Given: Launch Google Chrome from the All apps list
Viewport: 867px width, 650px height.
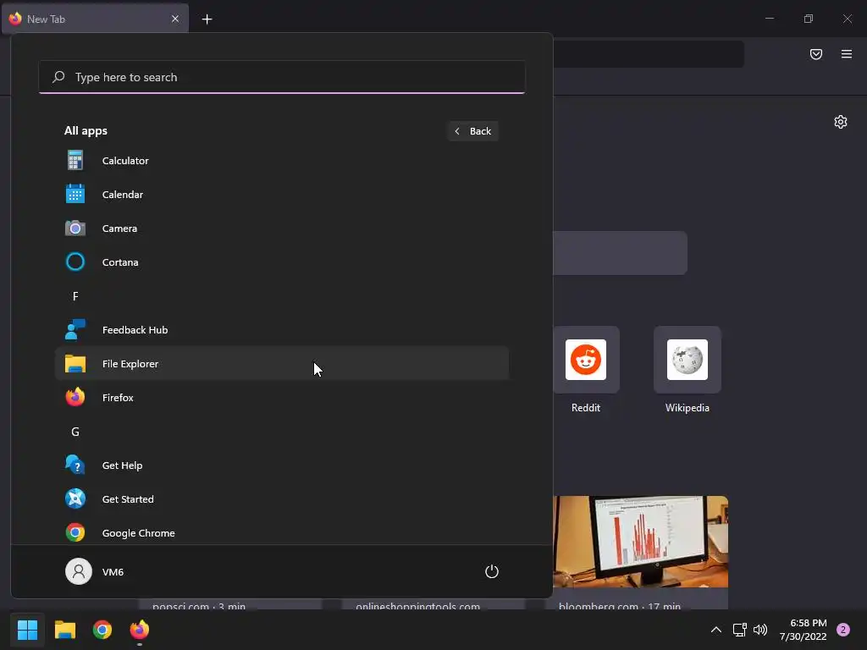Looking at the screenshot, I should point(281,533).
